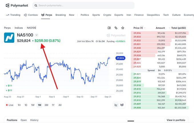Click the 24H Vol $544.7K stat
194x123 pixels.
point(85,41)
